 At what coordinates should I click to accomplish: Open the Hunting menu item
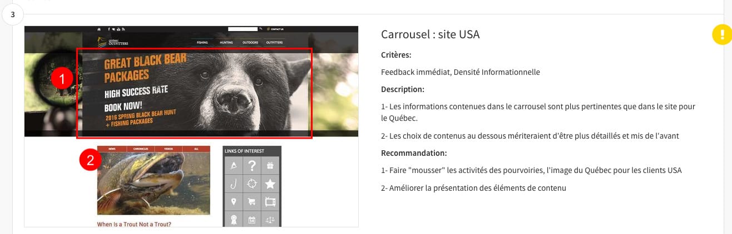click(226, 43)
